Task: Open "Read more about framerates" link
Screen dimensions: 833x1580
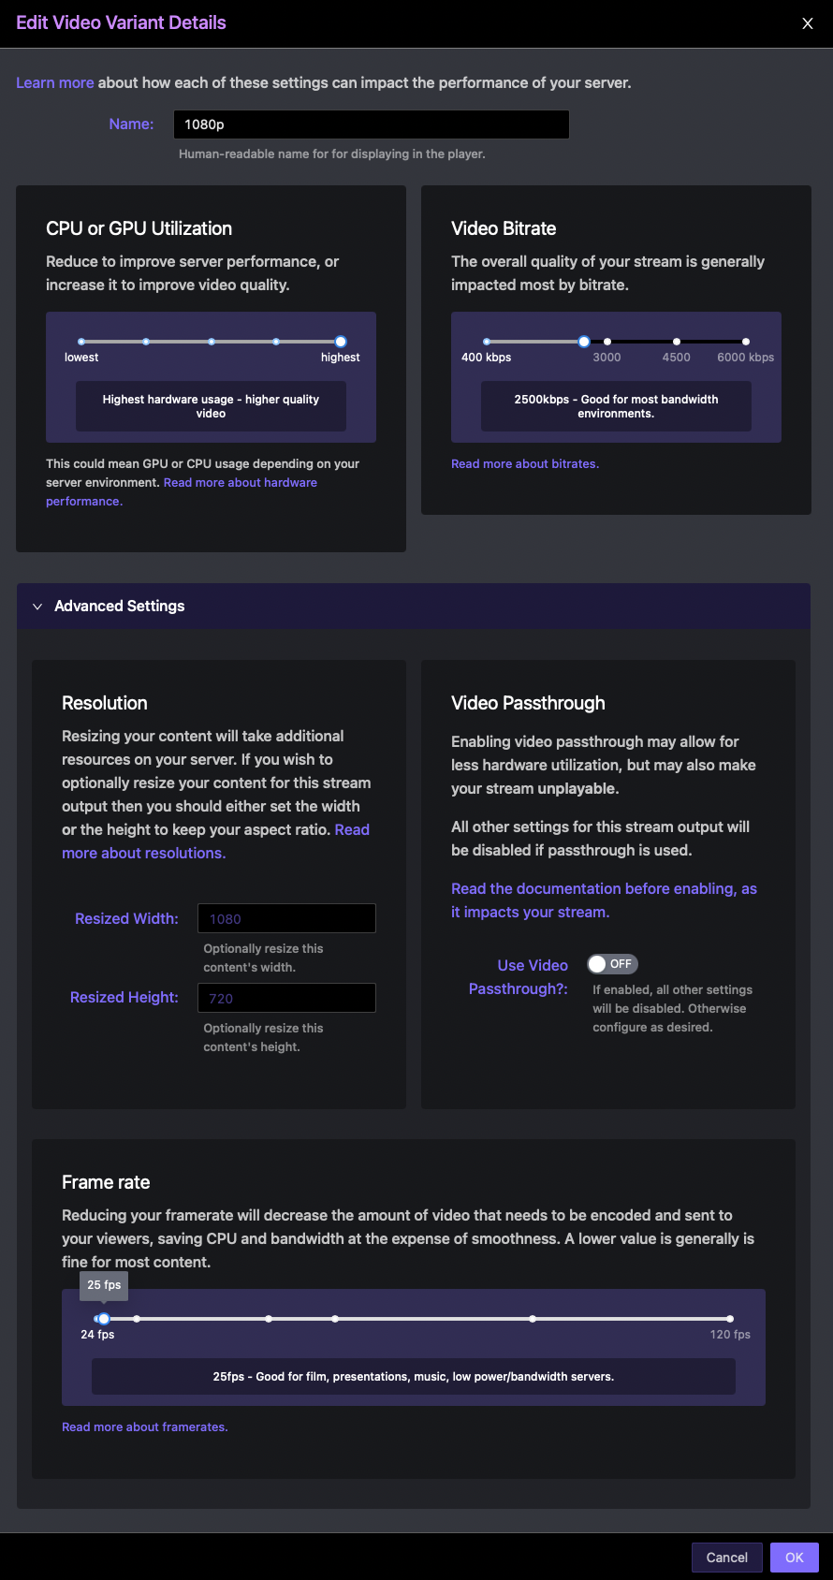Action: click(x=144, y=1426)
